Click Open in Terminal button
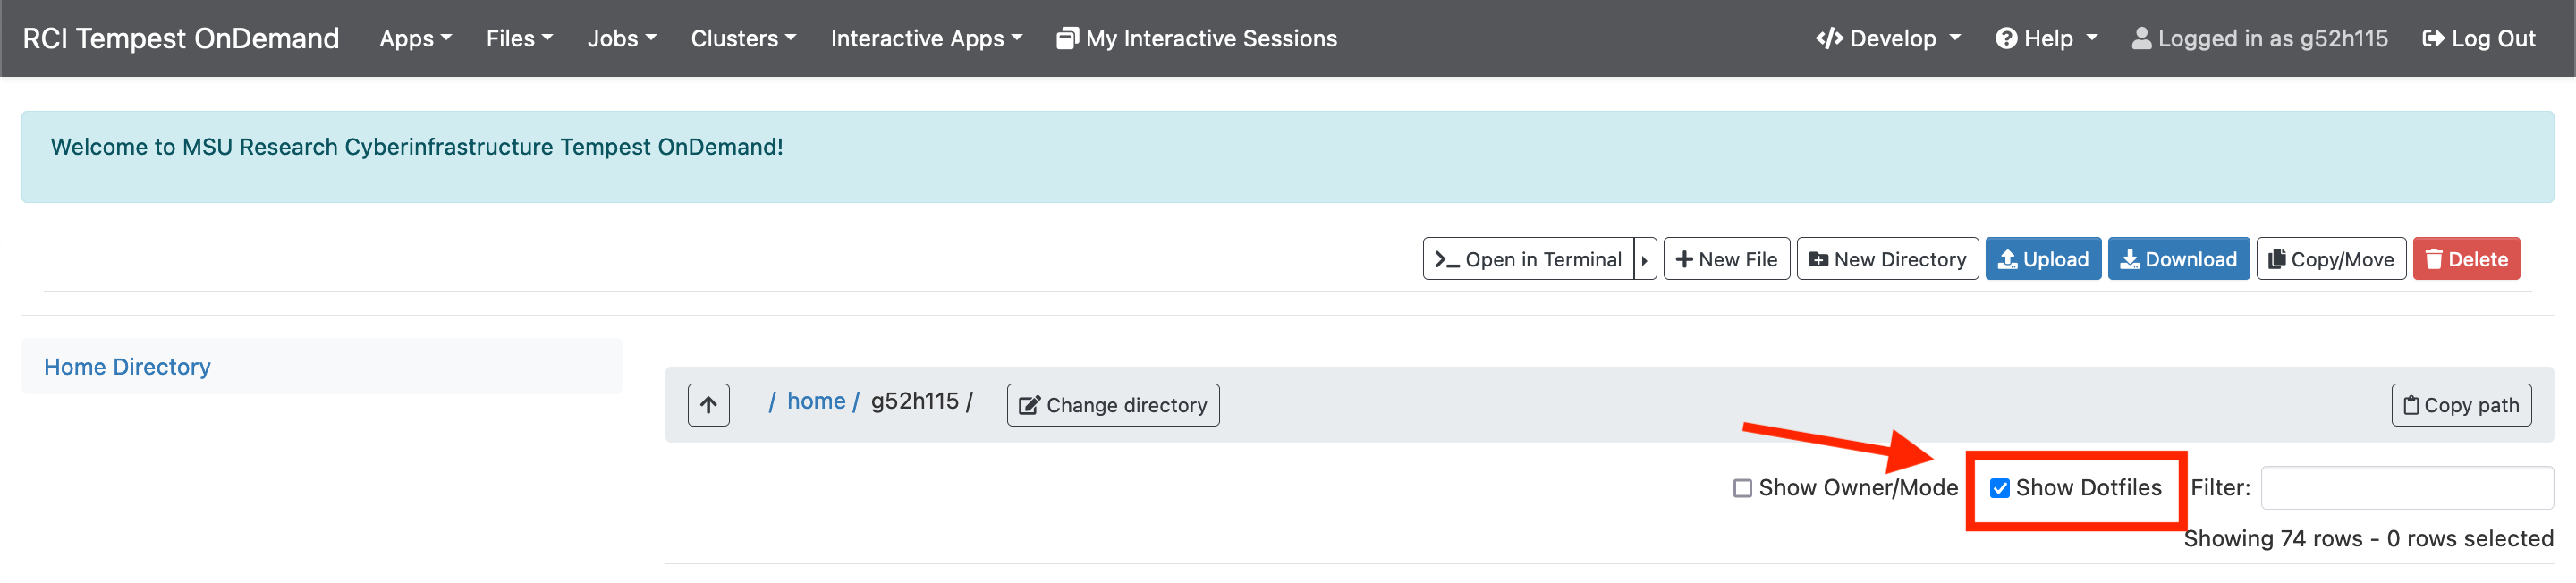 pyautogui.click(x=1528, y=259)
